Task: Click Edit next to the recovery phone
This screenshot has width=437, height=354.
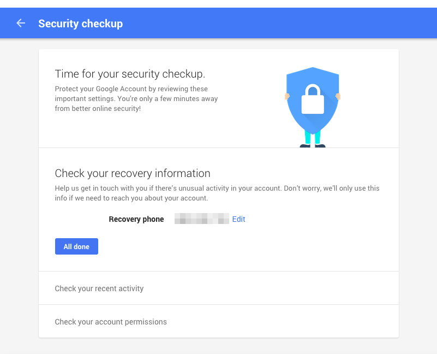Action: tap(238, 219)
